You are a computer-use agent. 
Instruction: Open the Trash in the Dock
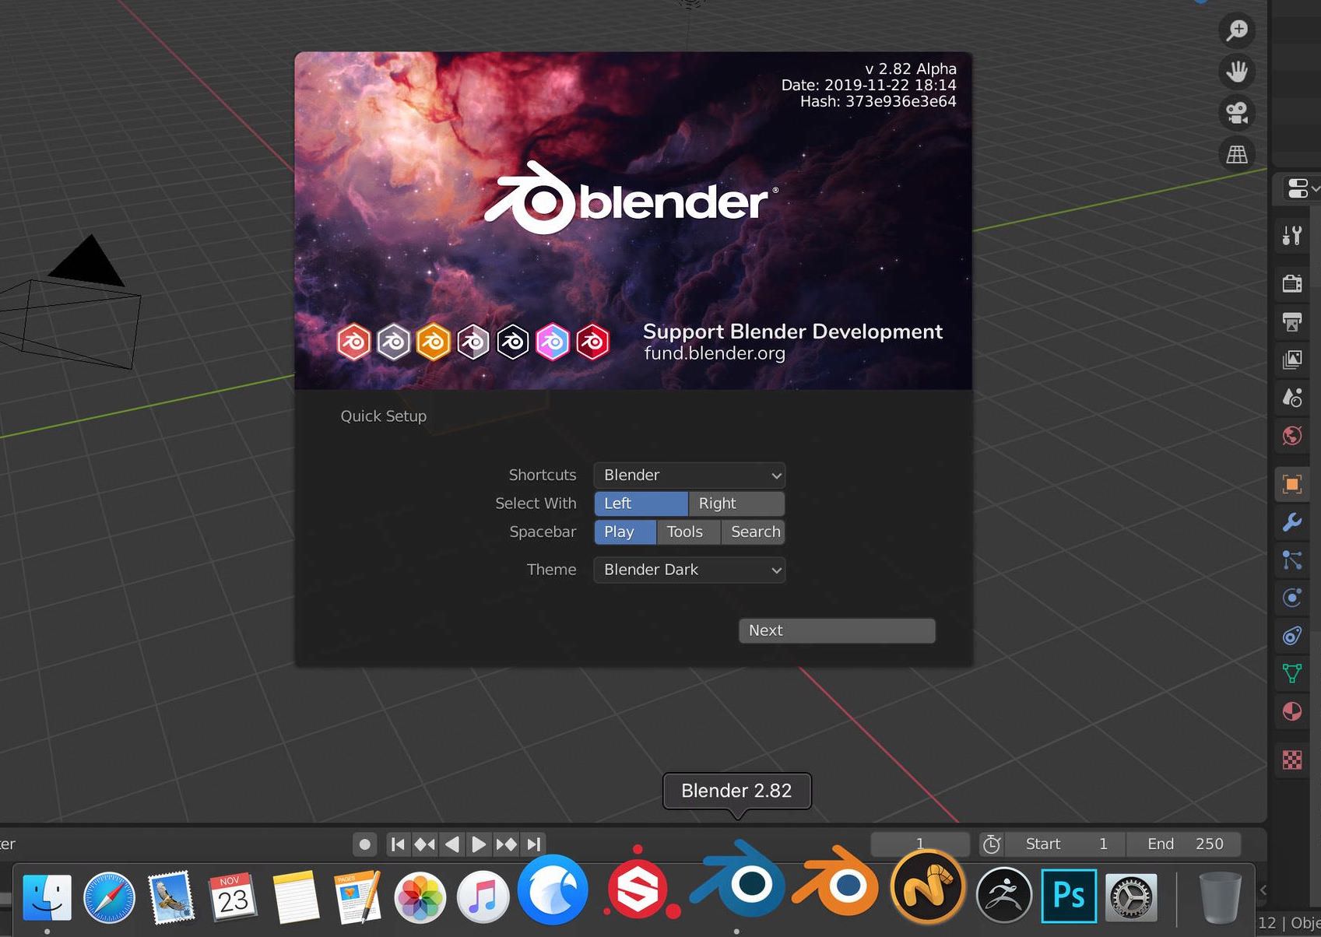click(x=1220, y=897)
